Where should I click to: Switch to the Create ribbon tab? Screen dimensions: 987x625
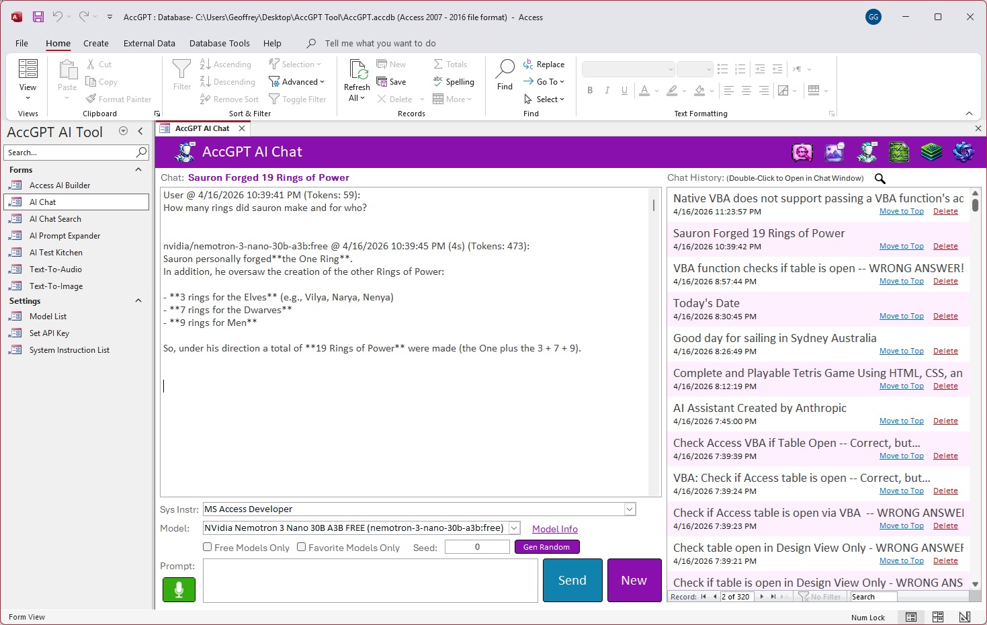(x=95, y=43)
